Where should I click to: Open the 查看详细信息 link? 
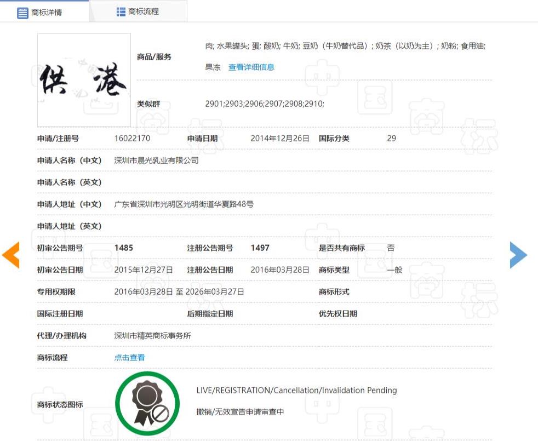click(x=251, y=67)
